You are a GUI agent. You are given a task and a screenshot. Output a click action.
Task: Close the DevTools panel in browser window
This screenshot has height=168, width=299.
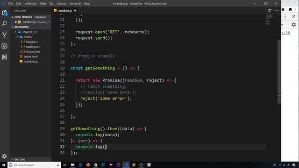pyautogui.click(x=294, y=16)
